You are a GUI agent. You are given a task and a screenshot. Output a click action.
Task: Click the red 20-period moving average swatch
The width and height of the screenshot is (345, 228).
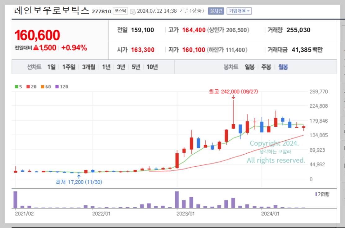click(28, 87)
